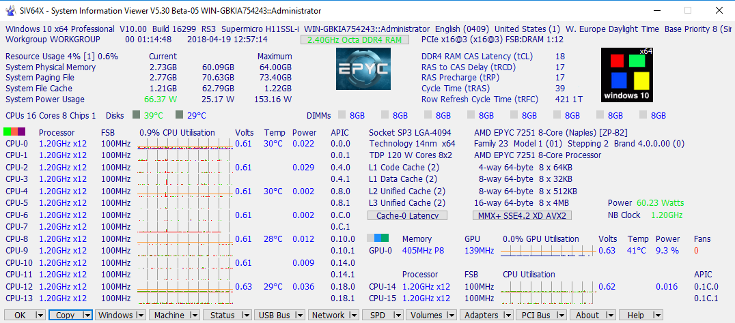Open the USB Bus menu button
Image resolution: width=735 pixels, height=323 pixels.
pyautogui.click(x=275, y=316)
